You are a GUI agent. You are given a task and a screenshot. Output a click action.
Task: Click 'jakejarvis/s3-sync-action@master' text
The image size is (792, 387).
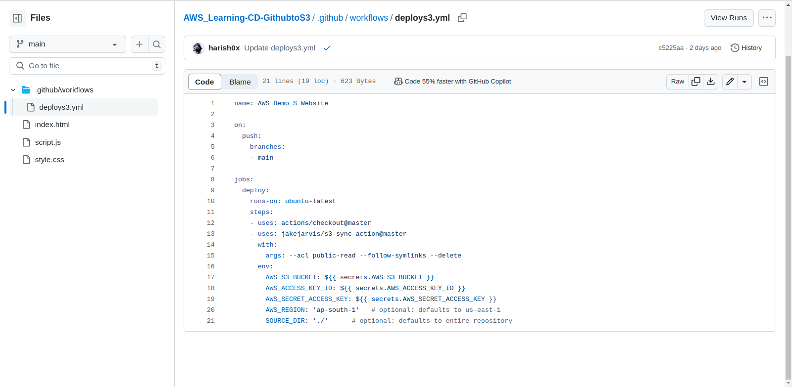tap(344, 234)
